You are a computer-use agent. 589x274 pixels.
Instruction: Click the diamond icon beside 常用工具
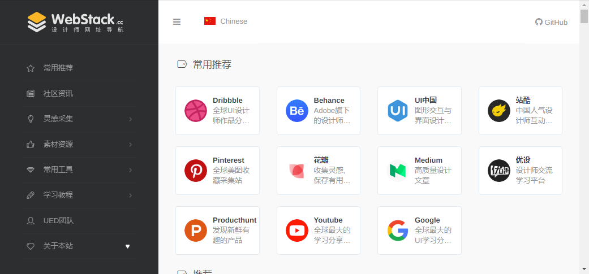coord(31,170)
